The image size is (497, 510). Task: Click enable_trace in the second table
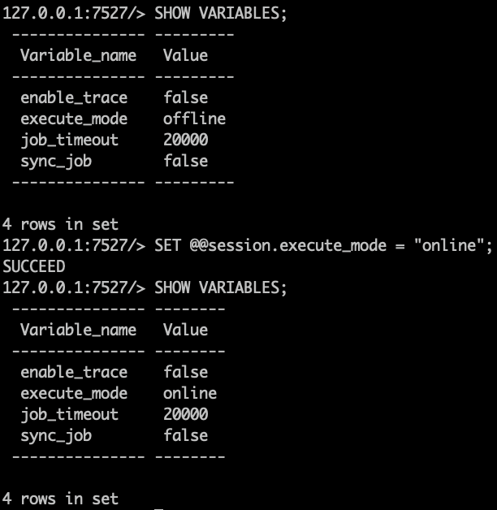click(74, 372)
